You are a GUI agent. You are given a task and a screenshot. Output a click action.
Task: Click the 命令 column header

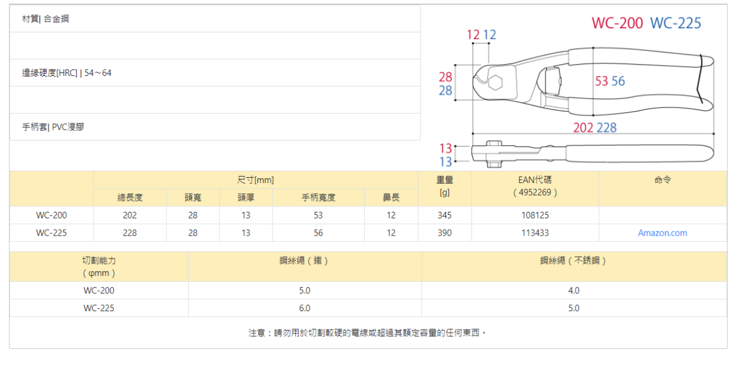662,180
